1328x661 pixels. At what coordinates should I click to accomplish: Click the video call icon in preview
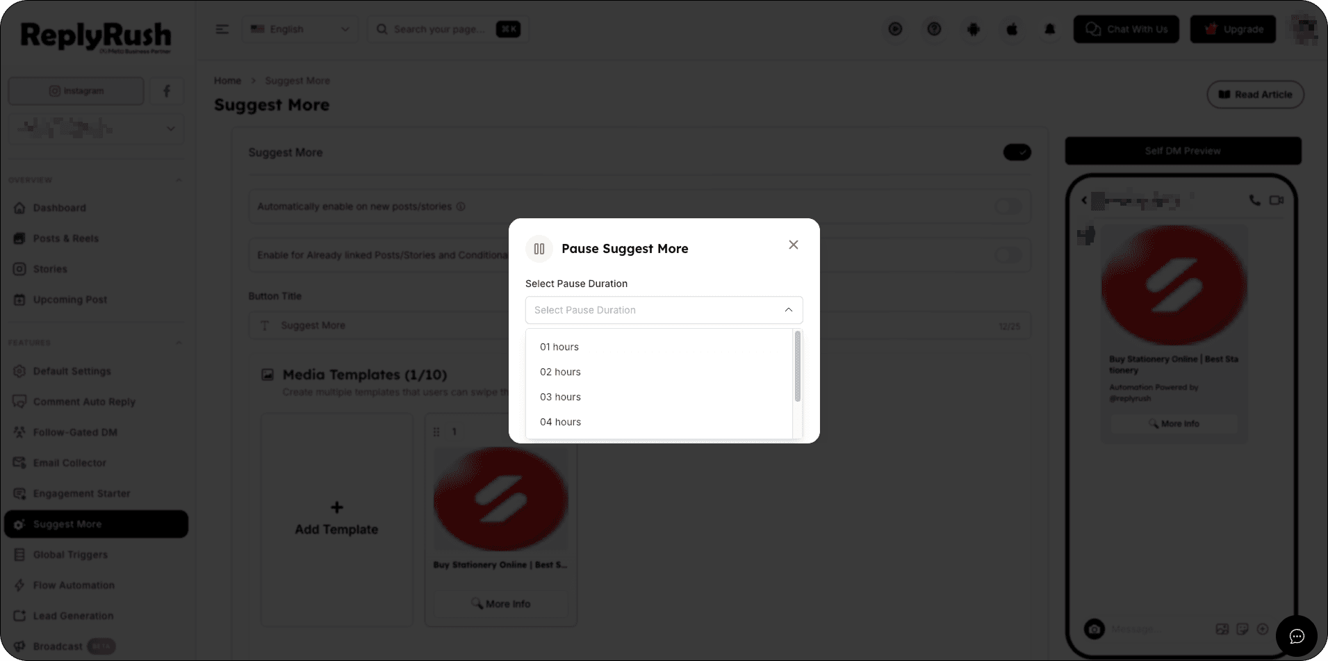click(1277, 200)
